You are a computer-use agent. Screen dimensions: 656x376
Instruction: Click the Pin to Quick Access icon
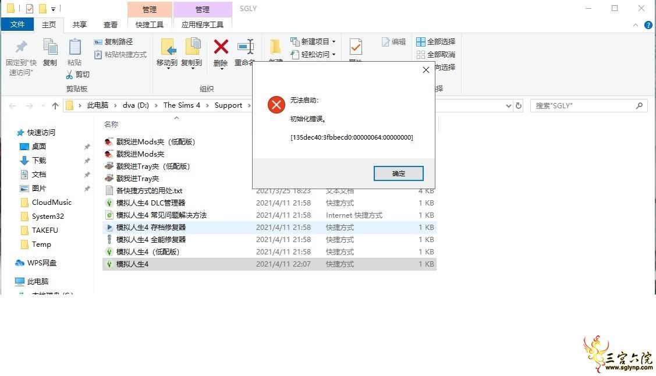tap(21, 47)
